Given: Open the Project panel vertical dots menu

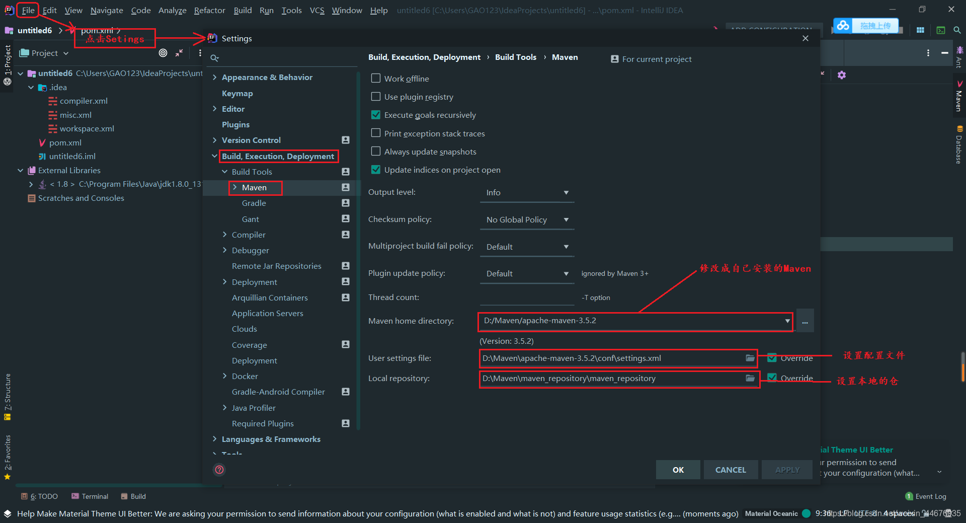Looking at the screenshot, I should [200, 53].
